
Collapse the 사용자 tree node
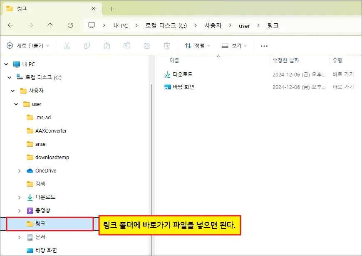point(13,91)
